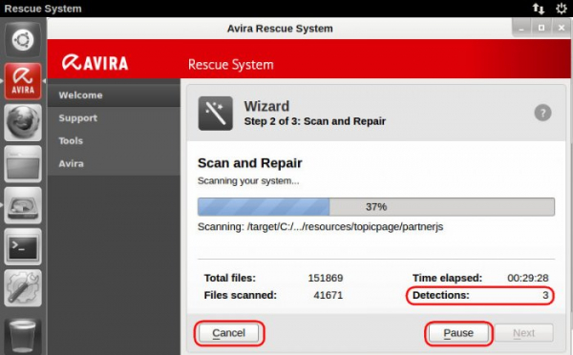Image resolution: width=573 pixels, height=355 pixels.
Task: Open the Avira sidebar item
Action: tap(114, 163)
